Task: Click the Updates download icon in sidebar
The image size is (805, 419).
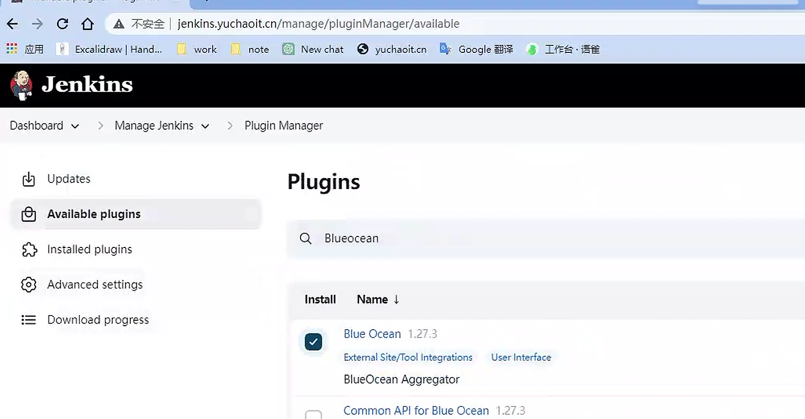Action: click(x=29, y=179)
